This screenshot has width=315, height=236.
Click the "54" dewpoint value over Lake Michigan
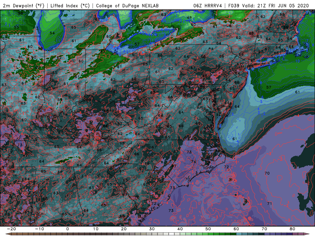[52, 33]
